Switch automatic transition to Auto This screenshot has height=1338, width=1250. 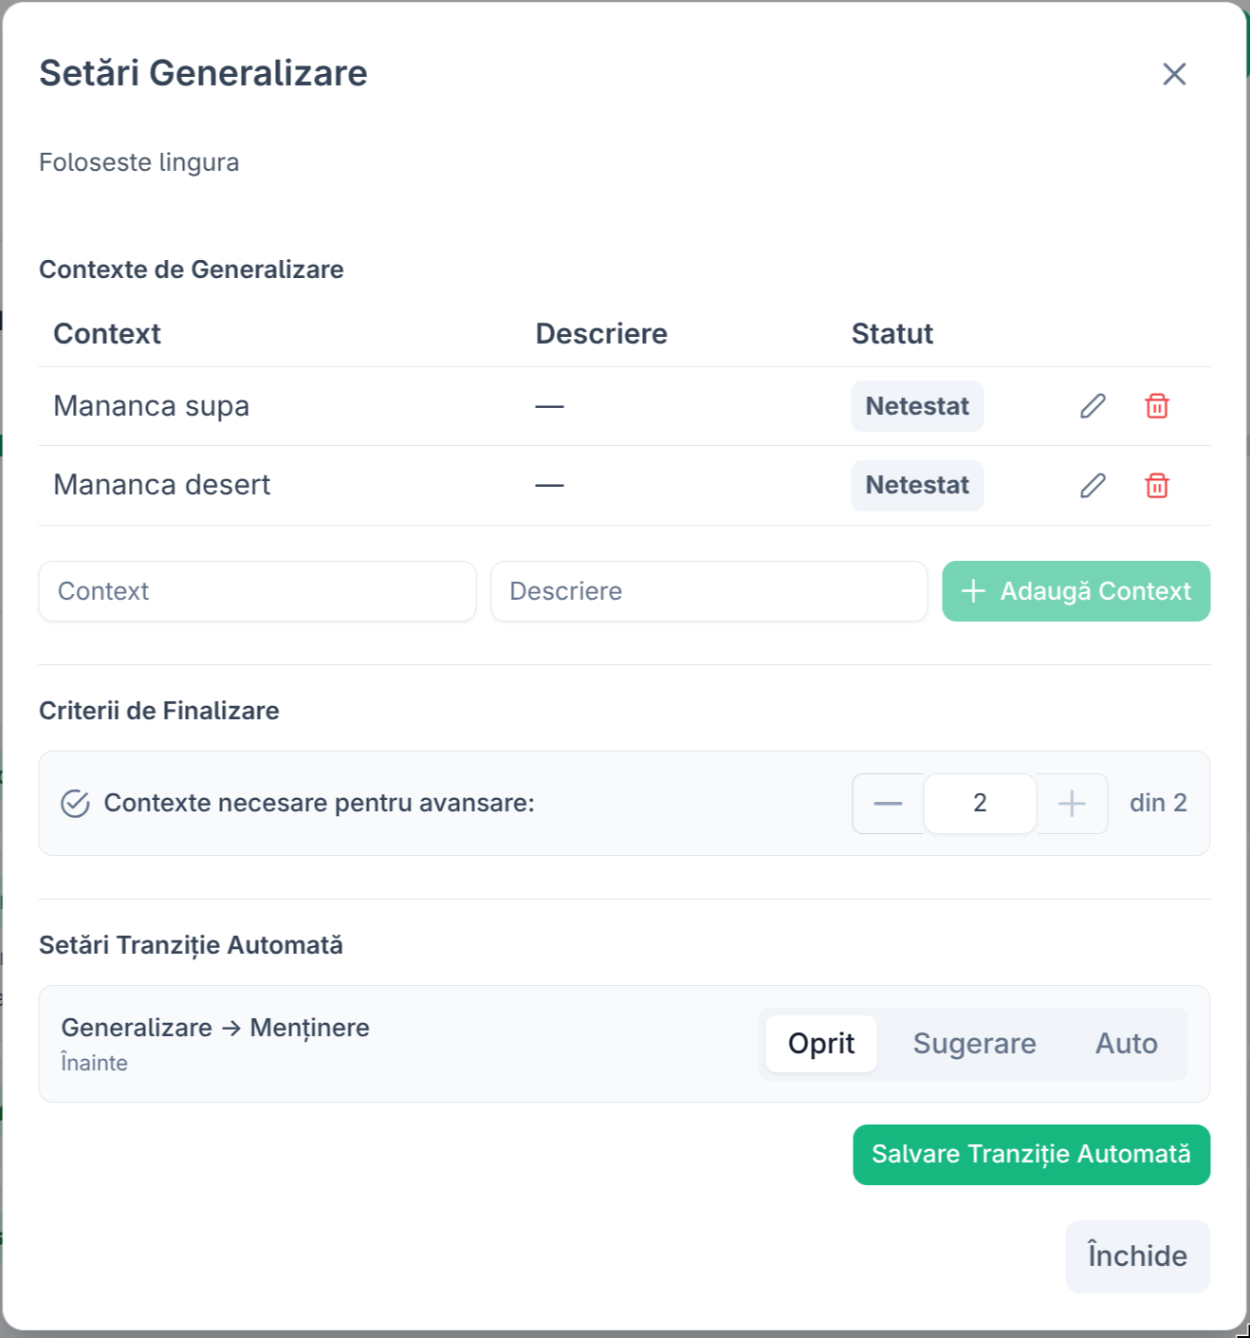[1127, 1043]
